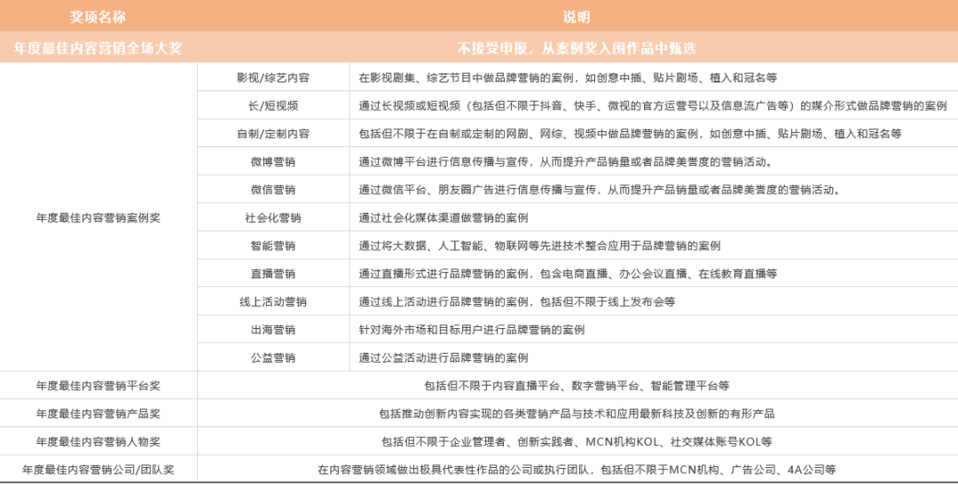Click the 公益营销 category cell

pyautogui.click(x=273, y=357)
